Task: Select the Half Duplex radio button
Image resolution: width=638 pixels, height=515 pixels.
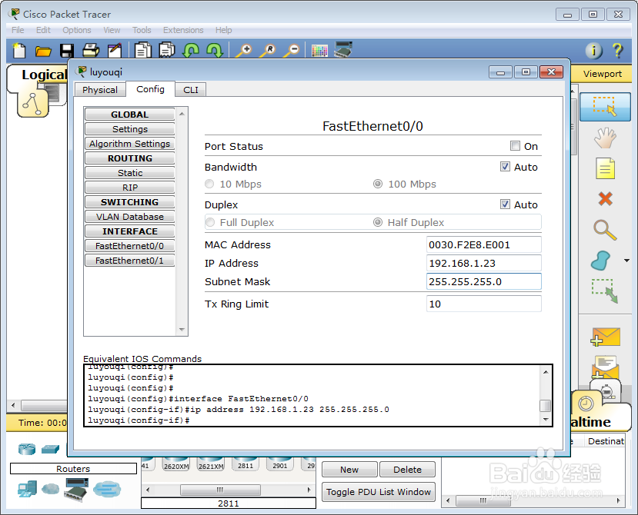Action: coord(378,222)
